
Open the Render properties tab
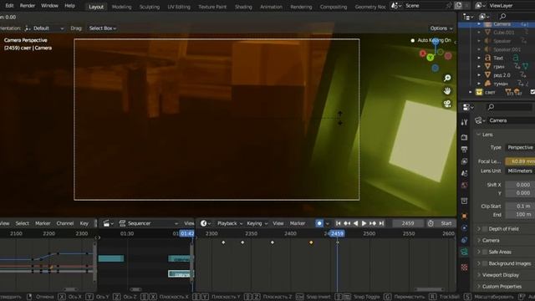pos(464,137)
